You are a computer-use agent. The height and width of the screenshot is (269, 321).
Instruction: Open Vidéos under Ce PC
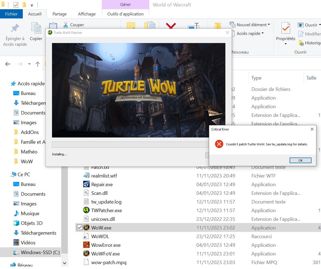coord(28,242)
